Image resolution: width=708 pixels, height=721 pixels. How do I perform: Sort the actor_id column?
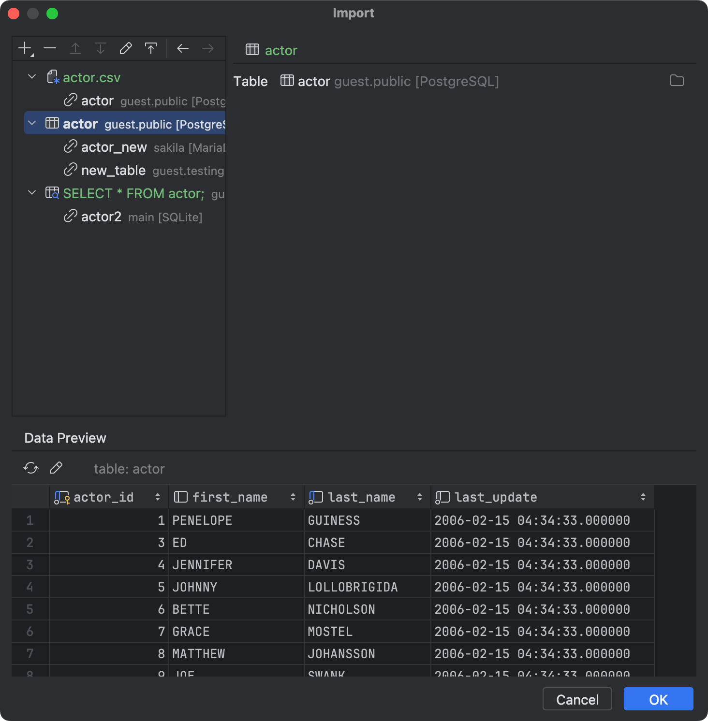(157, 497)
